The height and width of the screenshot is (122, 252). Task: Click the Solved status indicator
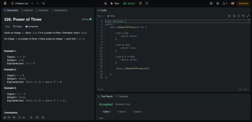click(87, 19)
